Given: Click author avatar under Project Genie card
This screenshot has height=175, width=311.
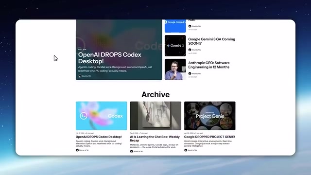Looking at the screenshot, I should [x=186, y=150].
